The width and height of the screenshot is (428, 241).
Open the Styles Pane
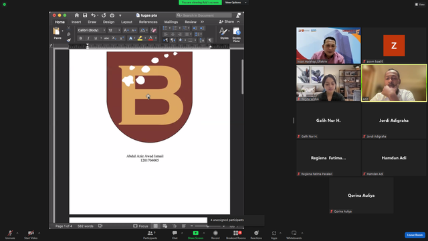236,34
